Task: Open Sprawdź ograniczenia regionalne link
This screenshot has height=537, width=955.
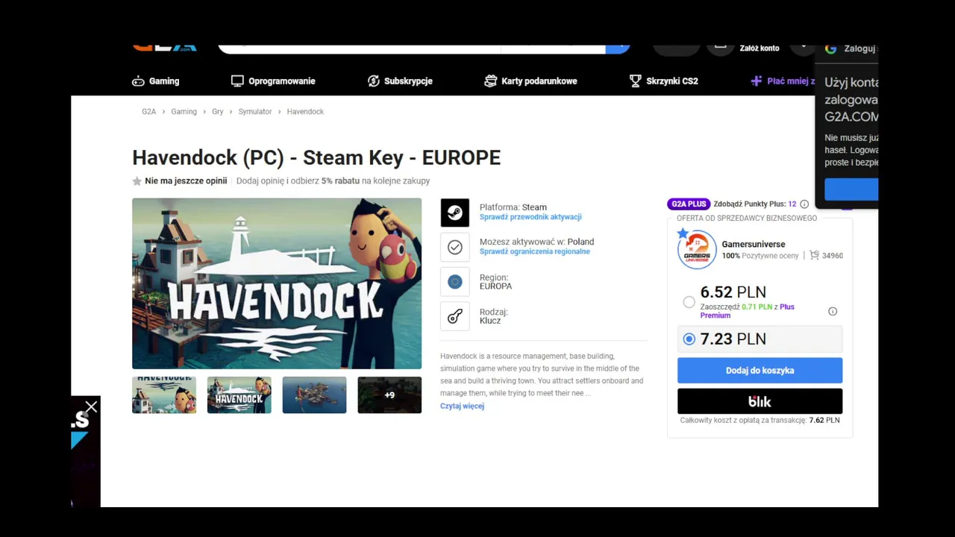Action: [535, 251]
